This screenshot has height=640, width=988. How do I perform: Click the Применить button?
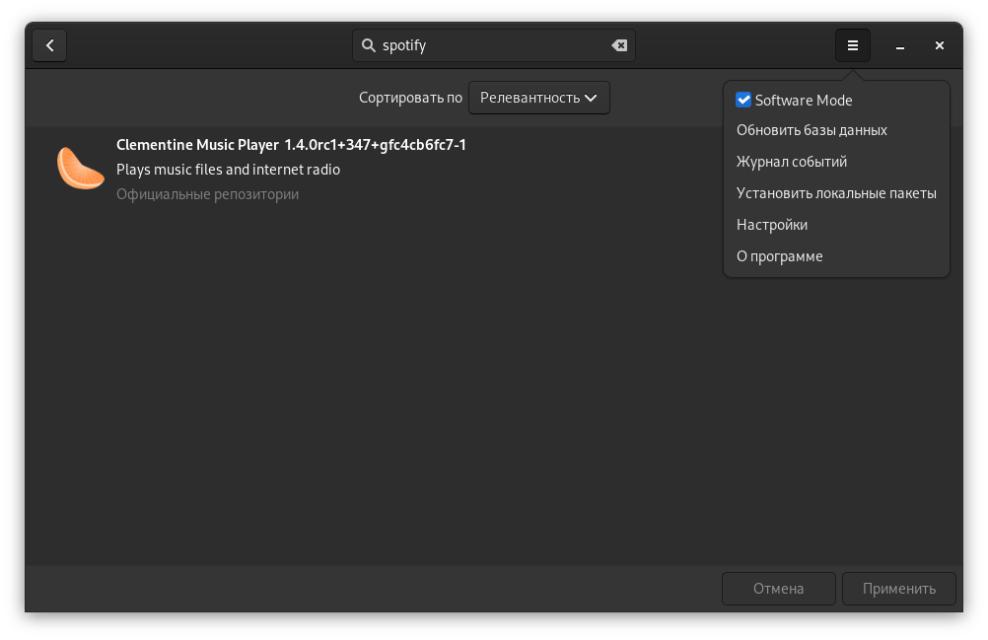899,589
